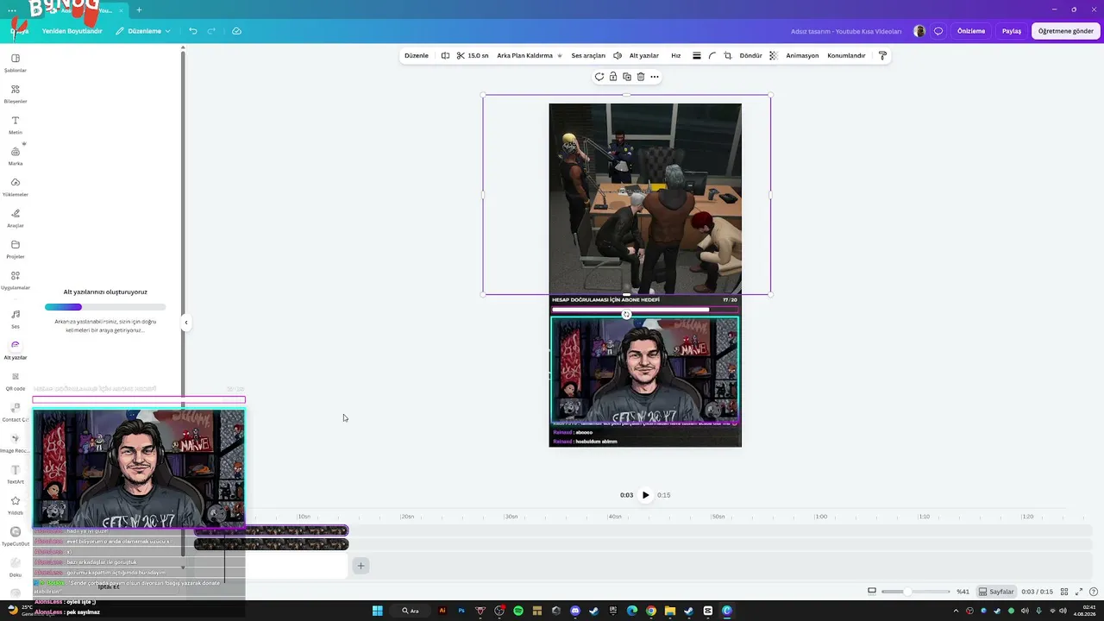Open the Hız speed option
The image size is (1104, 621).
(676, 55)
